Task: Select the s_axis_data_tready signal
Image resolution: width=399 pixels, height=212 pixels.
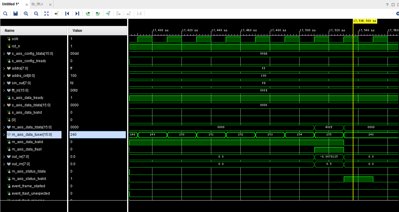Action: [x=27, y=98]
